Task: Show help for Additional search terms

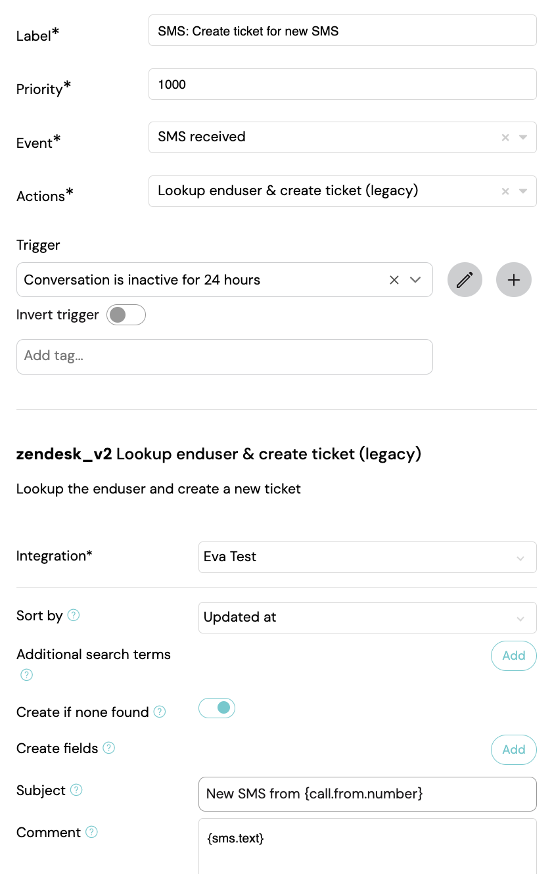Action: click(26, 675)
